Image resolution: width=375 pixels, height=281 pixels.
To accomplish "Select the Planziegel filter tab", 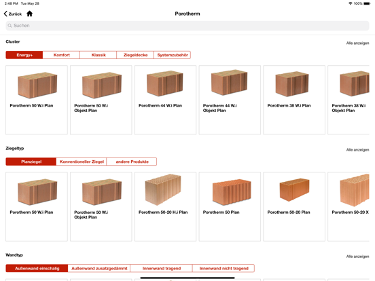I will (x=31, y=162).
